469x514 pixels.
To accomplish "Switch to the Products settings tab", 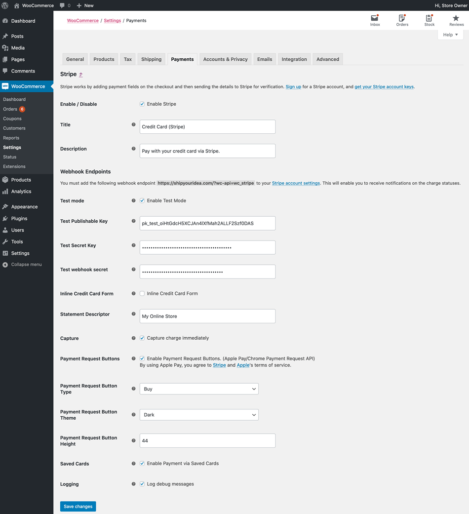I will [104, 59].
